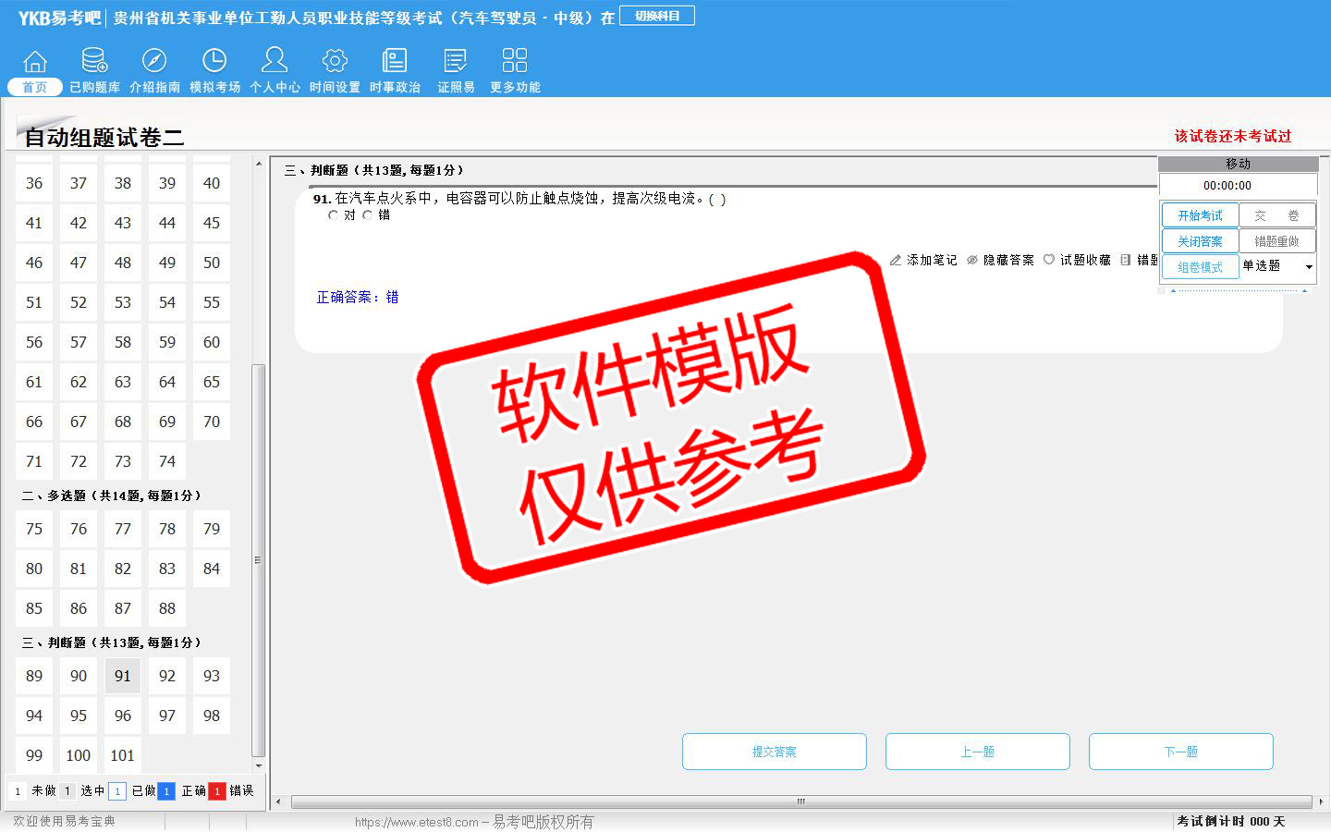
Task: Go to next question with 下一题
Action: tap(1180, 752)
